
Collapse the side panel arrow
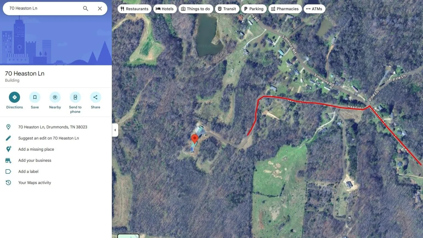point(115,130)
